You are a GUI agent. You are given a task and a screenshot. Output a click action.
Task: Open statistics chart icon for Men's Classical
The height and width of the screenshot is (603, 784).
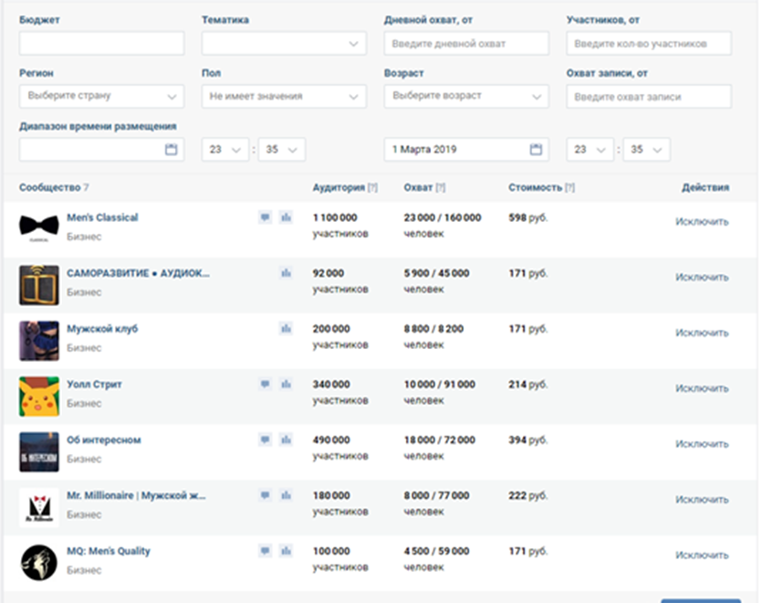pyautogui.click(x=286, y=217)
